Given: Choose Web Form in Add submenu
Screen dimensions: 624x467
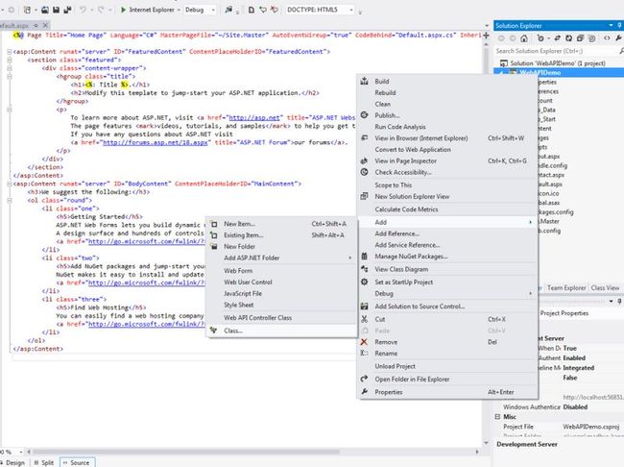Looking at the screenshot, I should pyautogui.click(x=281, y=271).
